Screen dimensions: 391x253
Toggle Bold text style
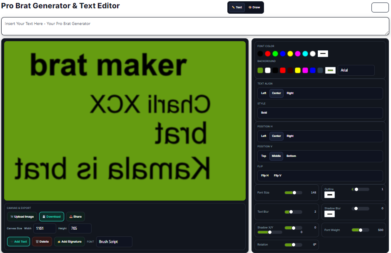point(264,113)
